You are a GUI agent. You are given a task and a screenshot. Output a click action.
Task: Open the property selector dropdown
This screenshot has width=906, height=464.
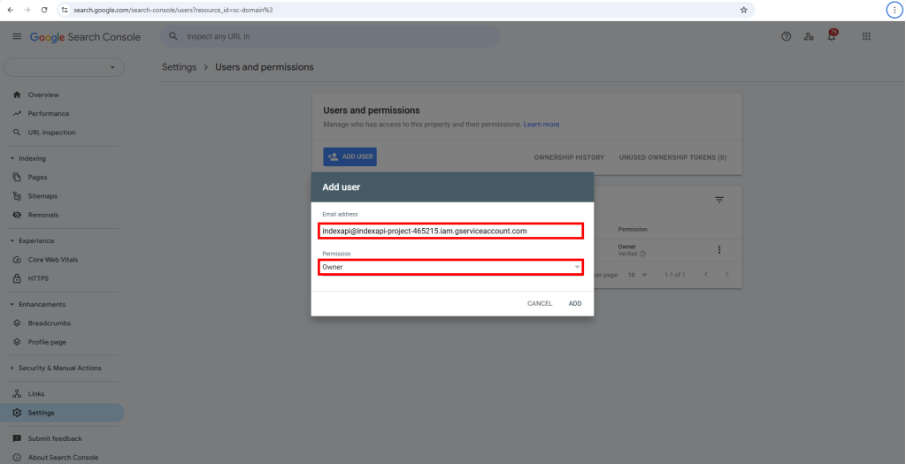(65, 67)
